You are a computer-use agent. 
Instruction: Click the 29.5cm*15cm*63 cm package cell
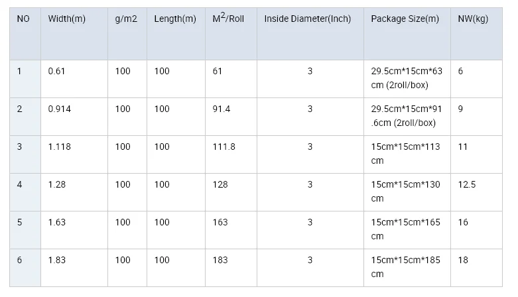click(405, 78)
